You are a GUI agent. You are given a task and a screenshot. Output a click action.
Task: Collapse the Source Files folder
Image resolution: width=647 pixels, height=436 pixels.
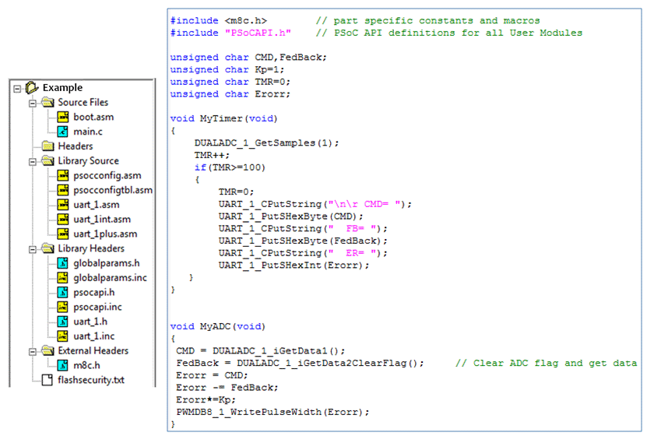(x=32, y=103)
